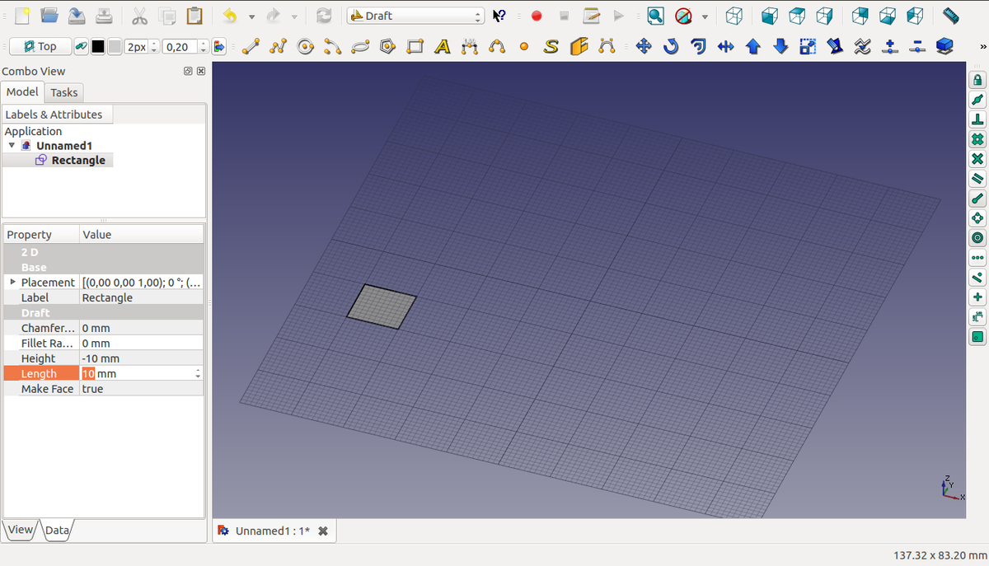Image resolution: width=989 pixels, height=566 pixels.
Task: Select the Rotate tool
Action: 672,47
